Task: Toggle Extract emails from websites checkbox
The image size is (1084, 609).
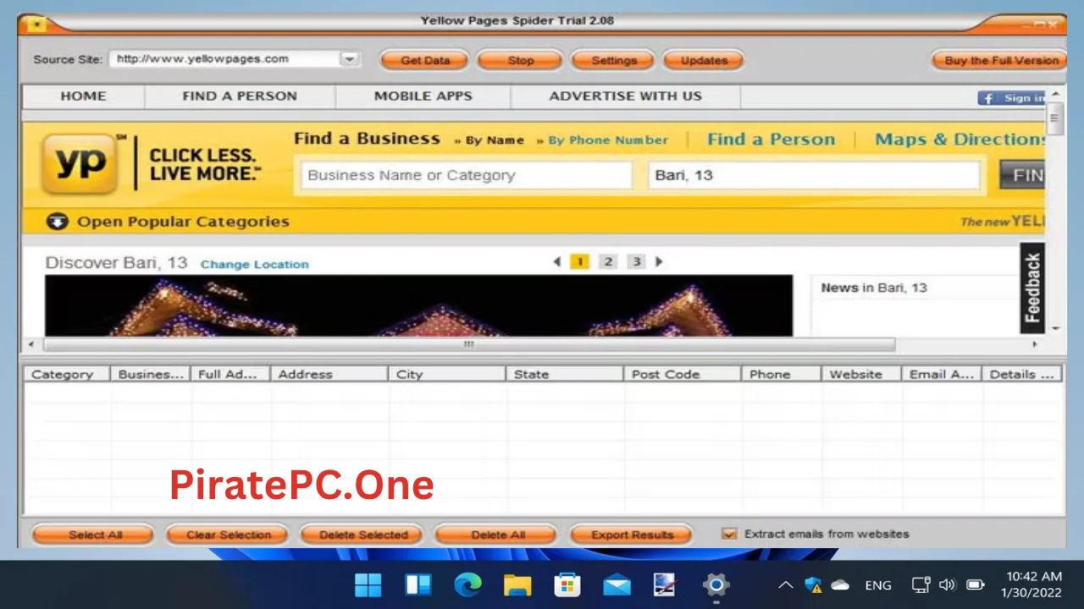Action: tap(729, 534)
